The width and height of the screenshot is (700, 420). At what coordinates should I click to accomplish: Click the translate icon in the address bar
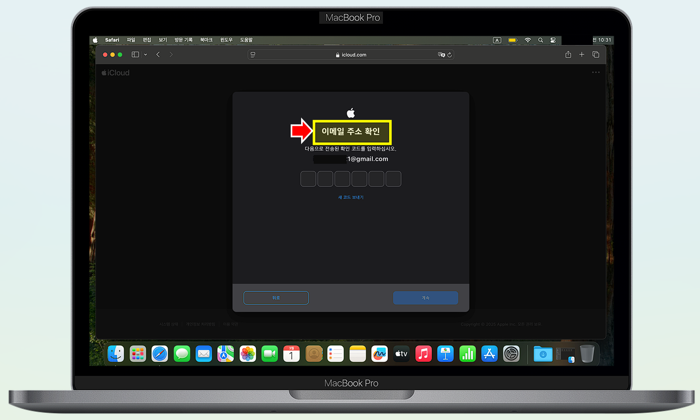[441, 55]
